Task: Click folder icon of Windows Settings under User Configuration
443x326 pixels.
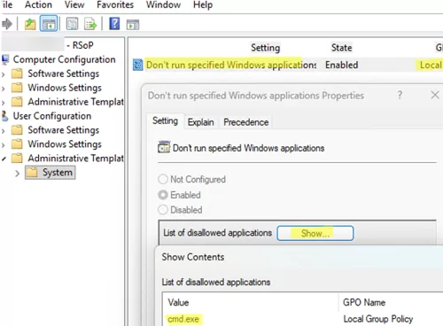Action: (17, 144)
